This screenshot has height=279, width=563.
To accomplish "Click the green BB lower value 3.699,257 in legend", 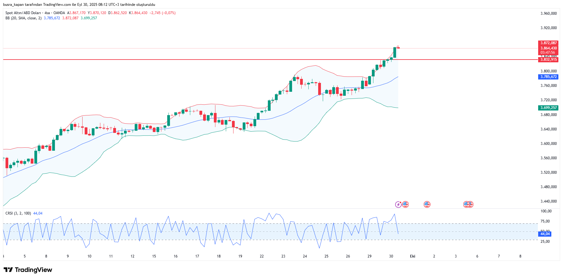I will [89, 18].
